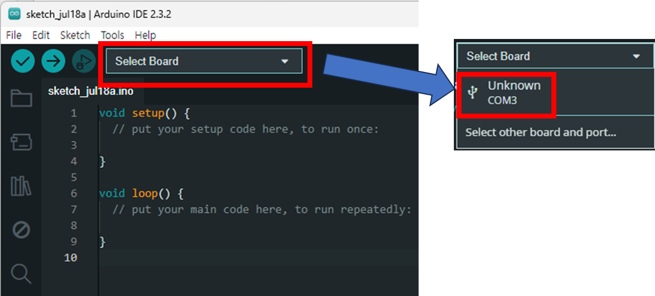The image size is (655, 296).
Task: Click line number 6 in gutter
Action: 74,193
